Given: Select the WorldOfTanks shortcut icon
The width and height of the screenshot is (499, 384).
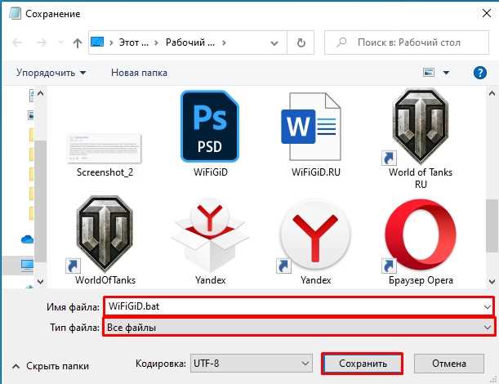Looking at the screenshot, I should point(105,234).
